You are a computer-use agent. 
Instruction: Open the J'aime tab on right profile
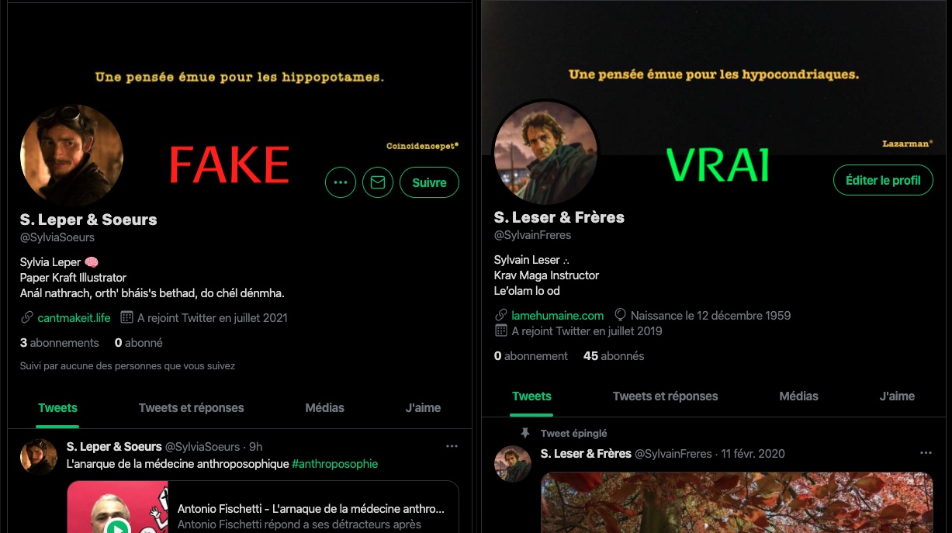pyautogui.click(x=897, y=396)
